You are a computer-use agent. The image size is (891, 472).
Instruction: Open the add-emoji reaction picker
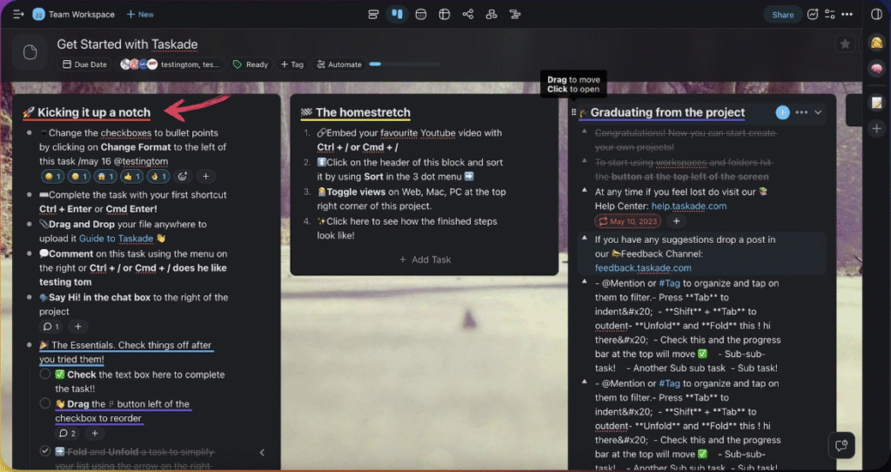tap(182, 176)
